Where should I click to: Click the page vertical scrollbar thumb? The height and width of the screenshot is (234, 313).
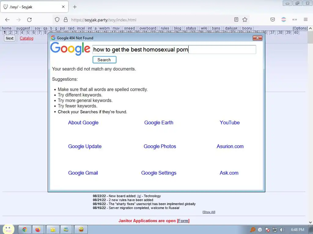click(311, 37)
